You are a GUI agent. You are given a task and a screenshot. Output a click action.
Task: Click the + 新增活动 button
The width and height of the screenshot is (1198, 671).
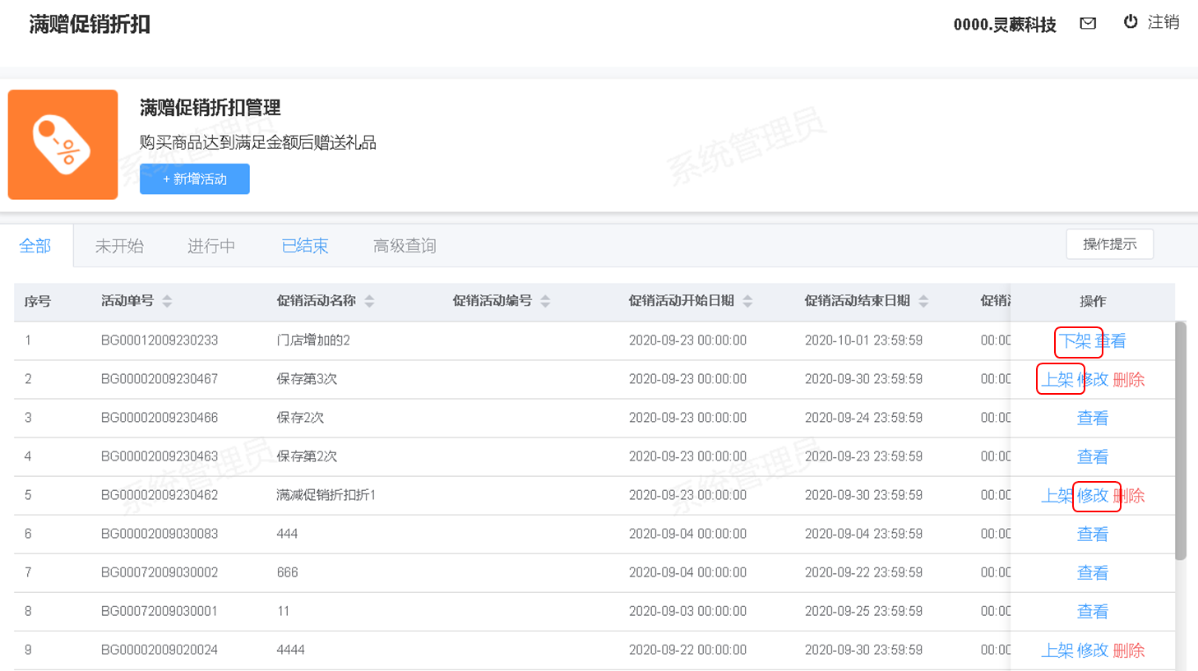coord(195,179)
